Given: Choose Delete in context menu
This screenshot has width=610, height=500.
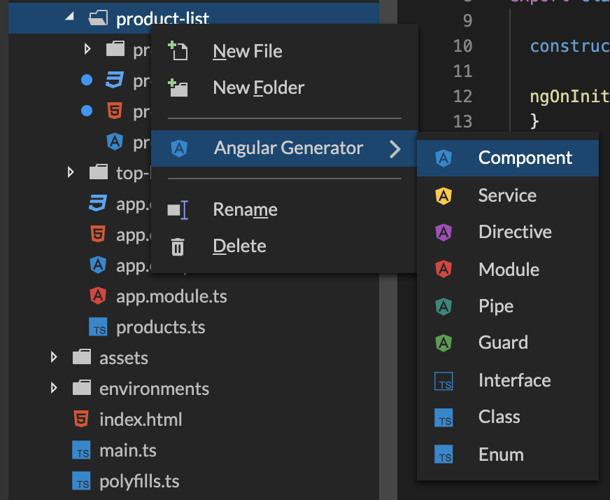Looking at the screenshot, I should point(284,246).
